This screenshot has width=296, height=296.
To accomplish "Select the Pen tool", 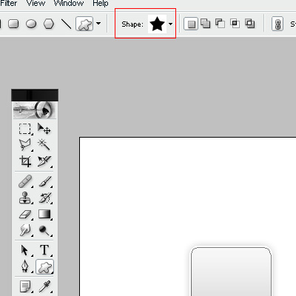I will 25,266.
